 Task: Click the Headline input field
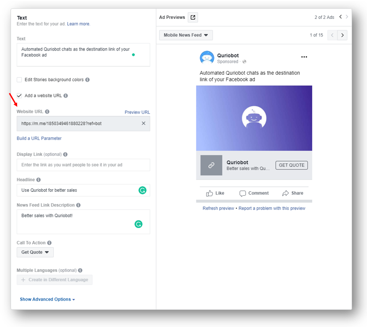pos(84,190)
